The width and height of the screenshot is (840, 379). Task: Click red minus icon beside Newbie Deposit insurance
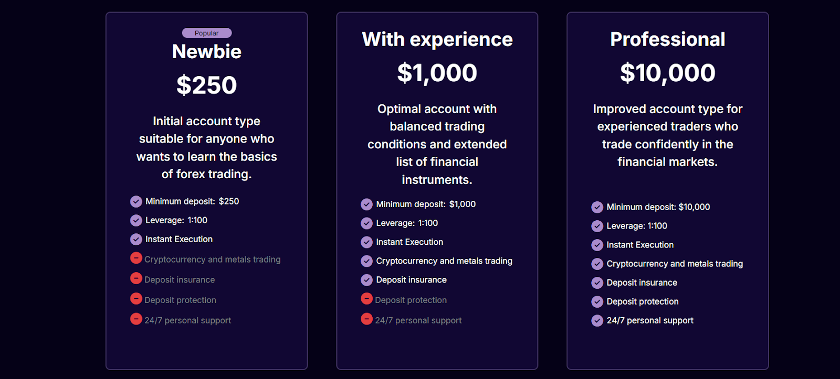136,278
